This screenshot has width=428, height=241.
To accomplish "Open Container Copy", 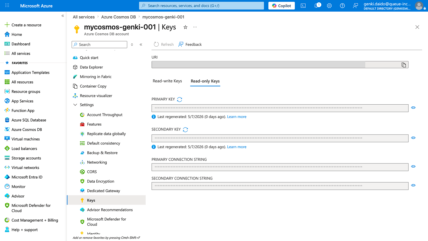I will 89,86.
